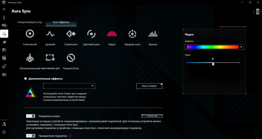Open the Game Library folder icon in sidebar
262x139 pixels.
(x=4, y=50)
